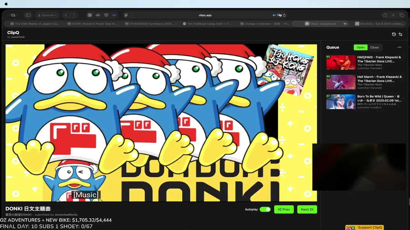This screenshot has width=410, height=230.
Task: Set the queue to Open
Action: tap(361, 47)
